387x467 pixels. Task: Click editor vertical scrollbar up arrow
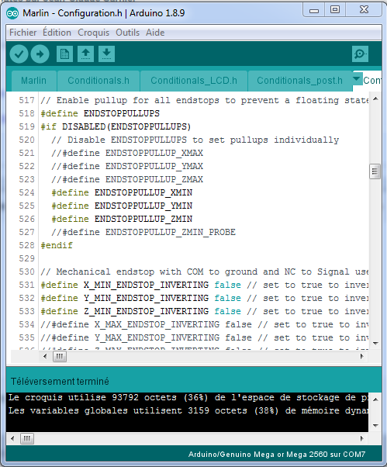point(375,99)
